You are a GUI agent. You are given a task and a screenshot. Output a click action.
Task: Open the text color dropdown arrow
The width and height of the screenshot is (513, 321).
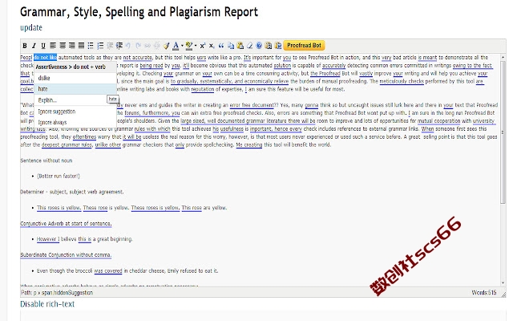pyautogui.click(x=182, y=46)
